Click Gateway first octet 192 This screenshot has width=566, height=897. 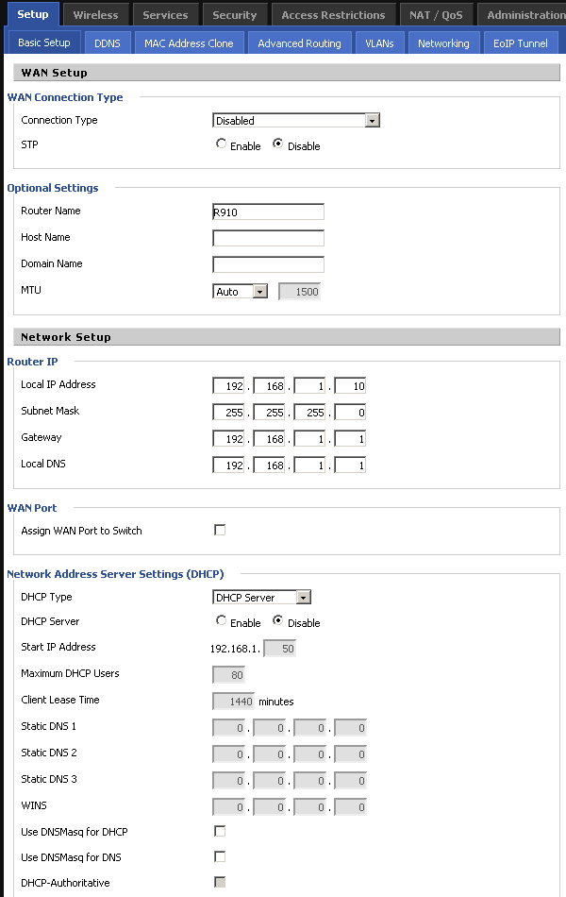coord(228,438)
